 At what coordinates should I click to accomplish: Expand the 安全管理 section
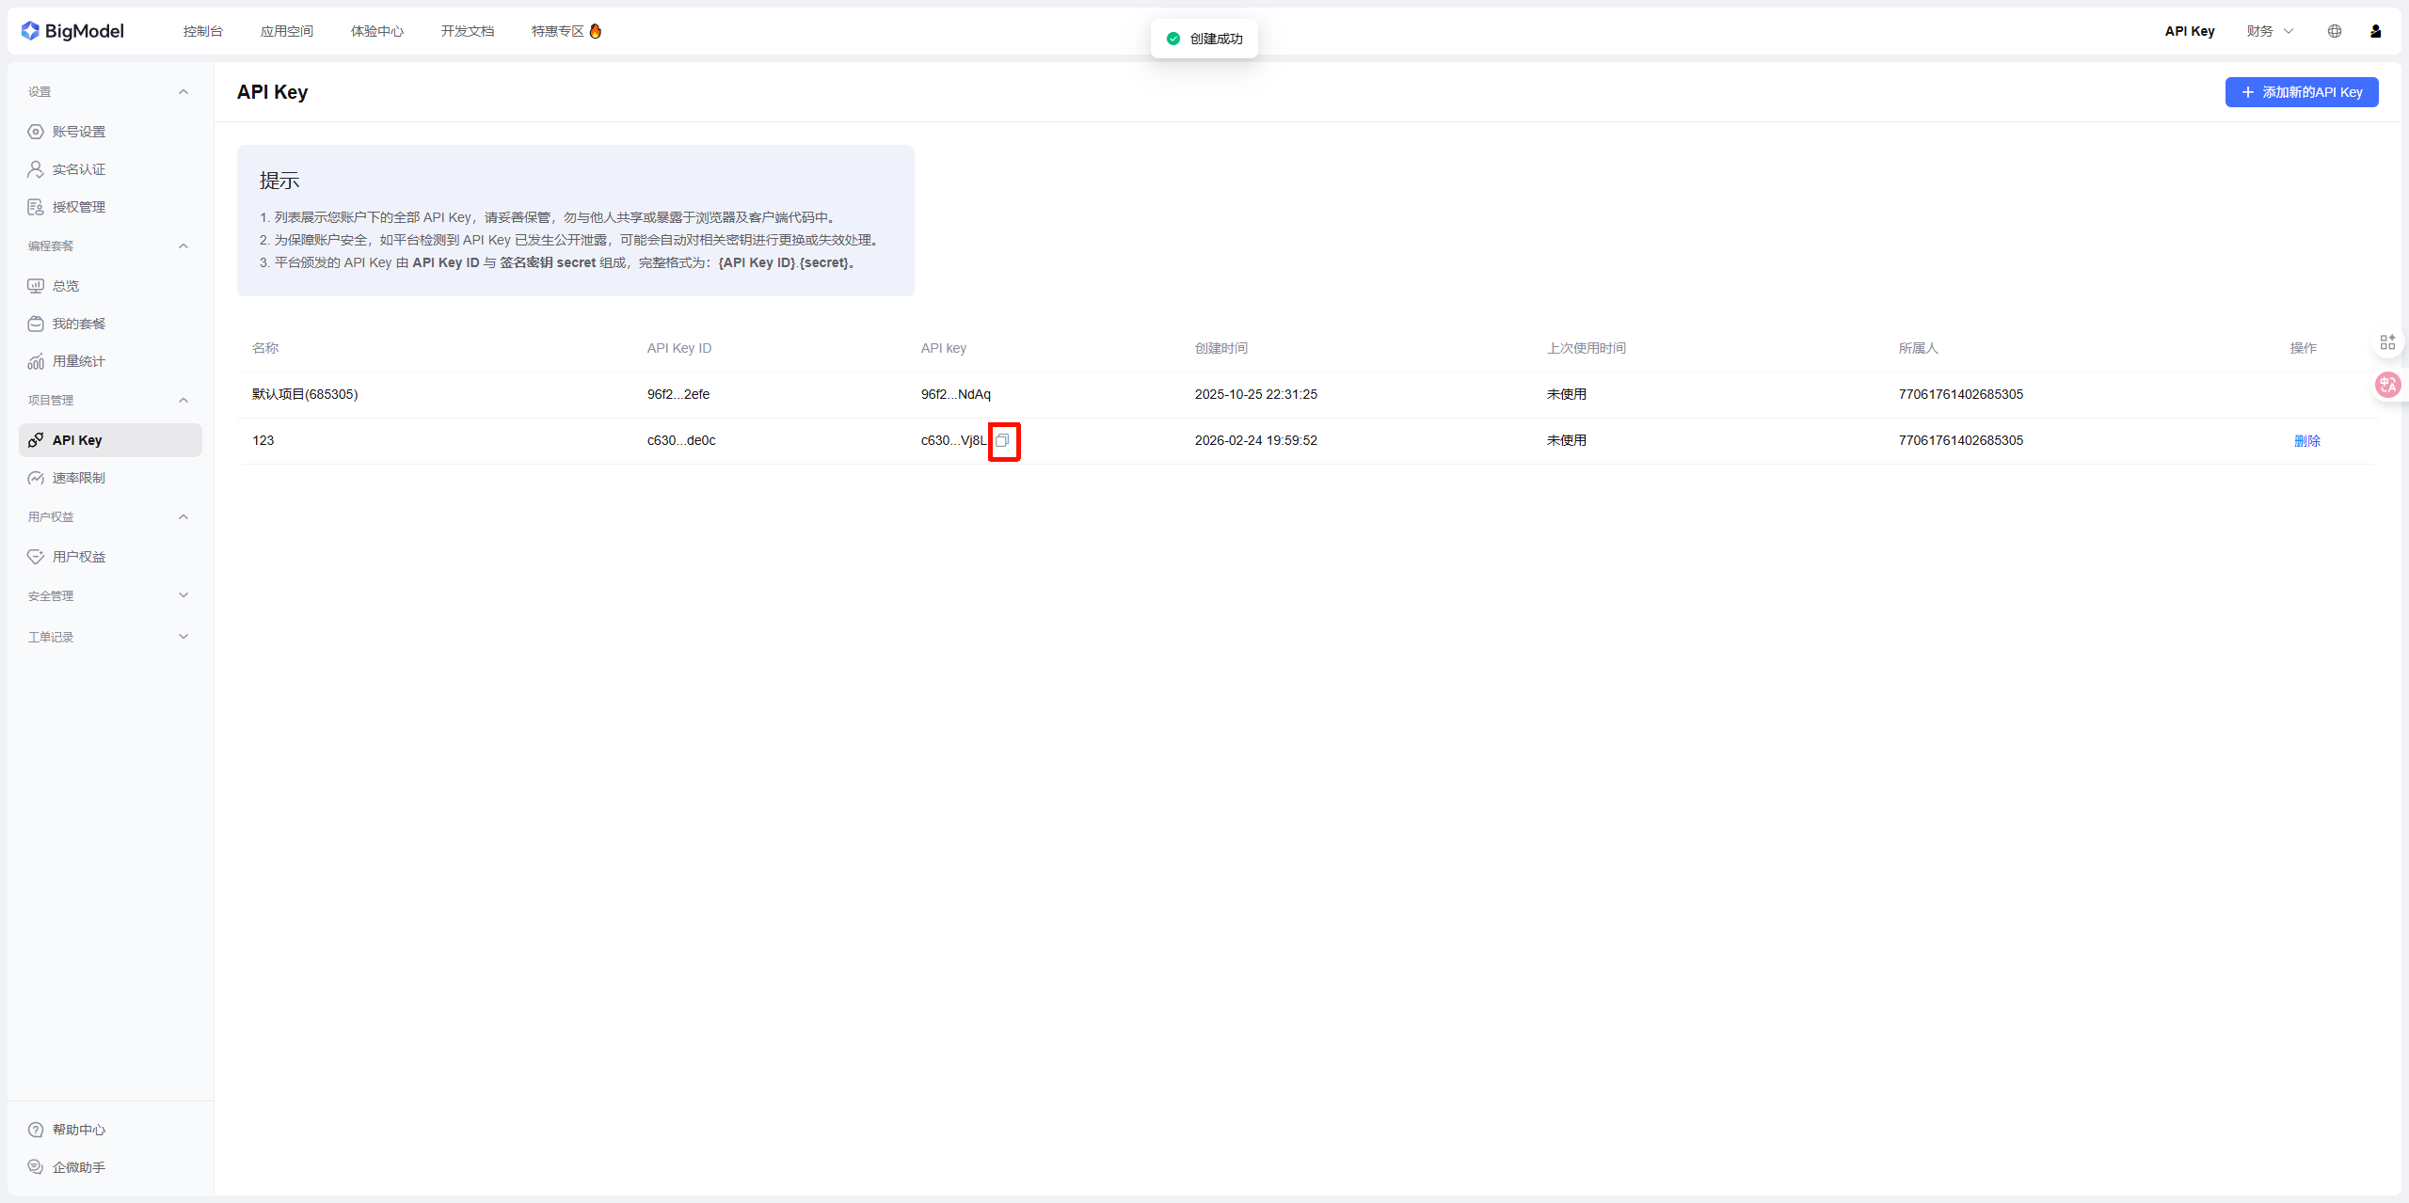183,595
